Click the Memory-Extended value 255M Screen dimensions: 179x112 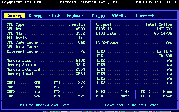pyautogui.click(x=80, y=69)
